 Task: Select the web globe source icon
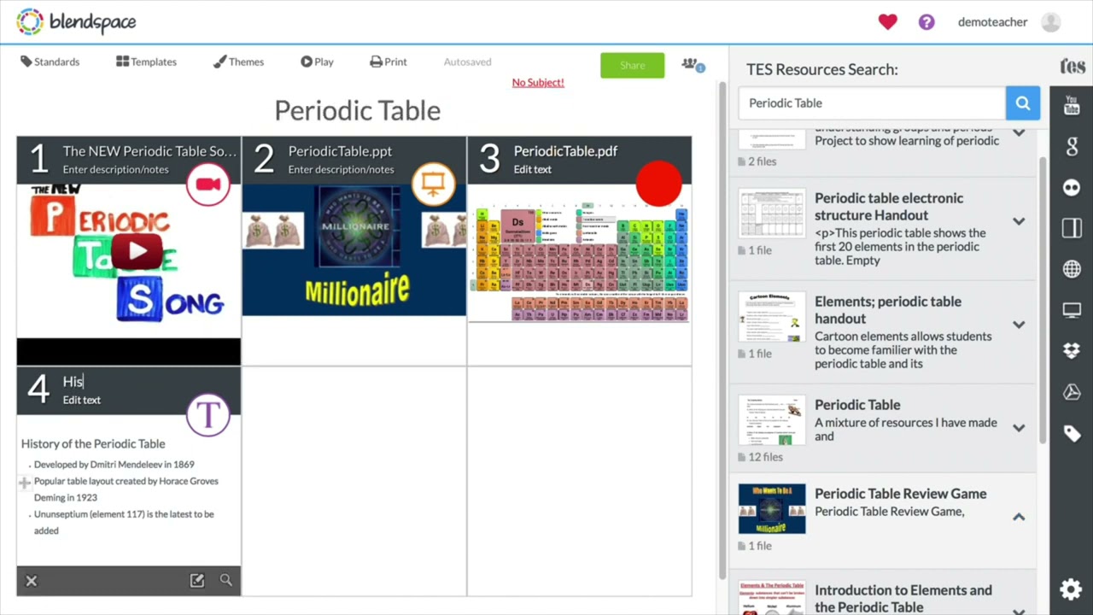coord(1072,269)
